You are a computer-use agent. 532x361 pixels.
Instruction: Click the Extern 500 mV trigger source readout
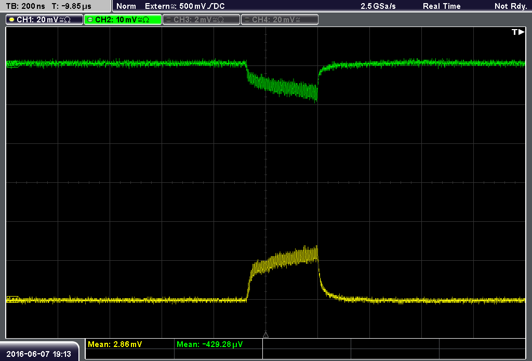tap(184, 6)
